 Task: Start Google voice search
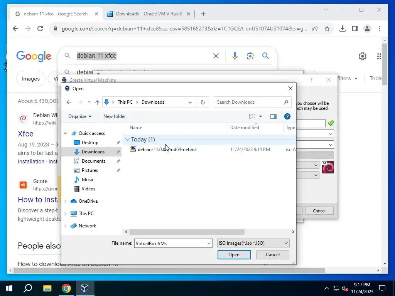(235, 56)
